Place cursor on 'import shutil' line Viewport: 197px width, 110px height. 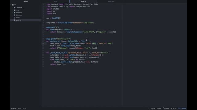pyautogui.click(x=53, y=9)
